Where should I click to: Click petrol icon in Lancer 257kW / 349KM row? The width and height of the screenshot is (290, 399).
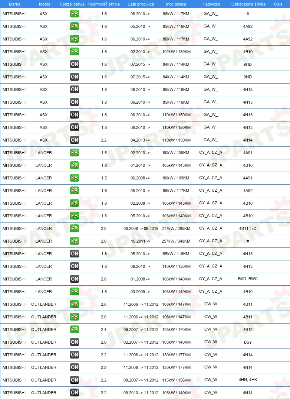(75, 241)
